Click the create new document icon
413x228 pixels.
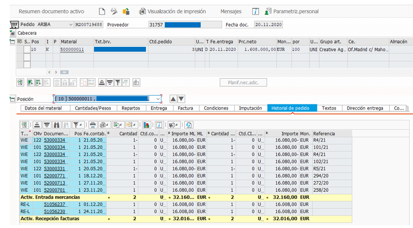[x=102, y=11]
